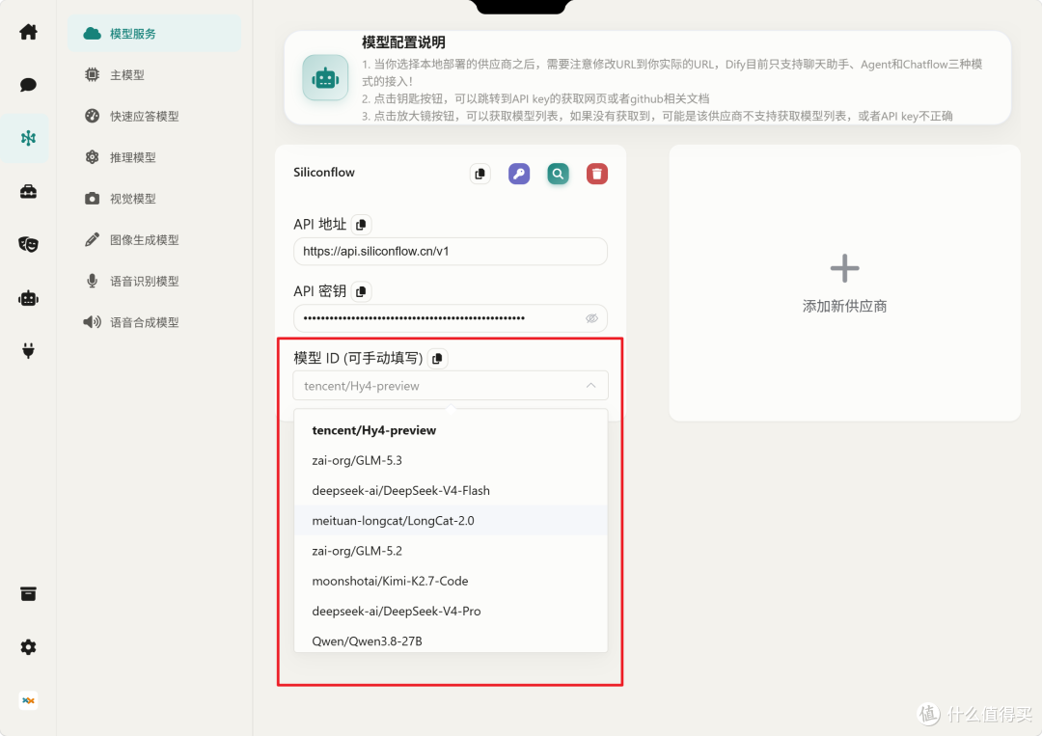
Task: Copy the API 地址 value
Action: tap(361, 225)
